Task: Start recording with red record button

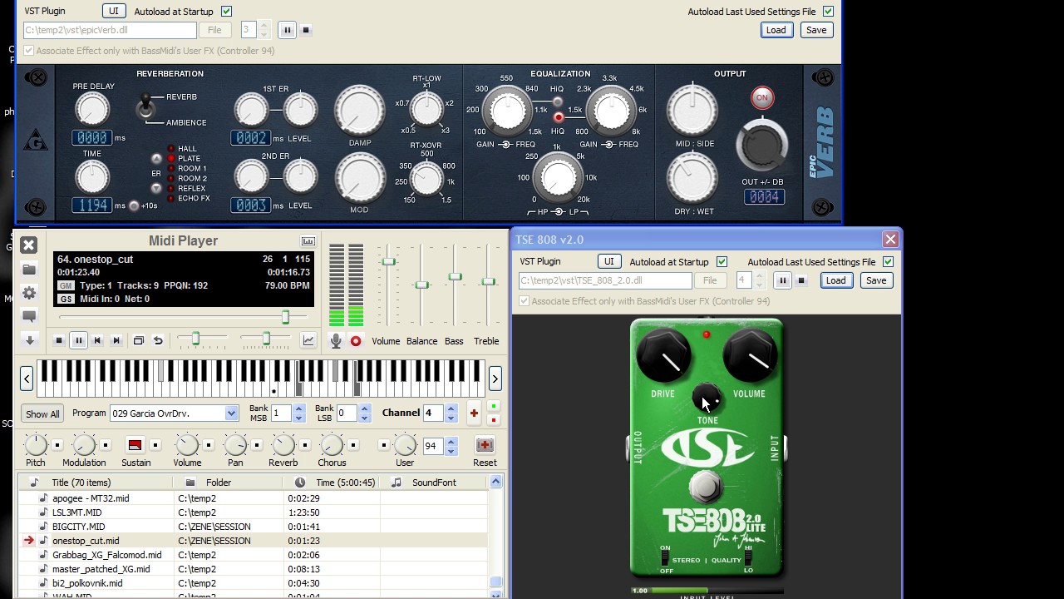Action: [x=356, y=341]
